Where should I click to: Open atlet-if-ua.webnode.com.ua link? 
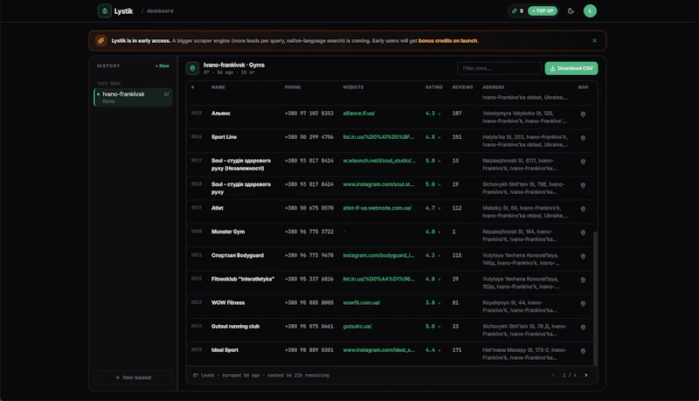(377, 208)
